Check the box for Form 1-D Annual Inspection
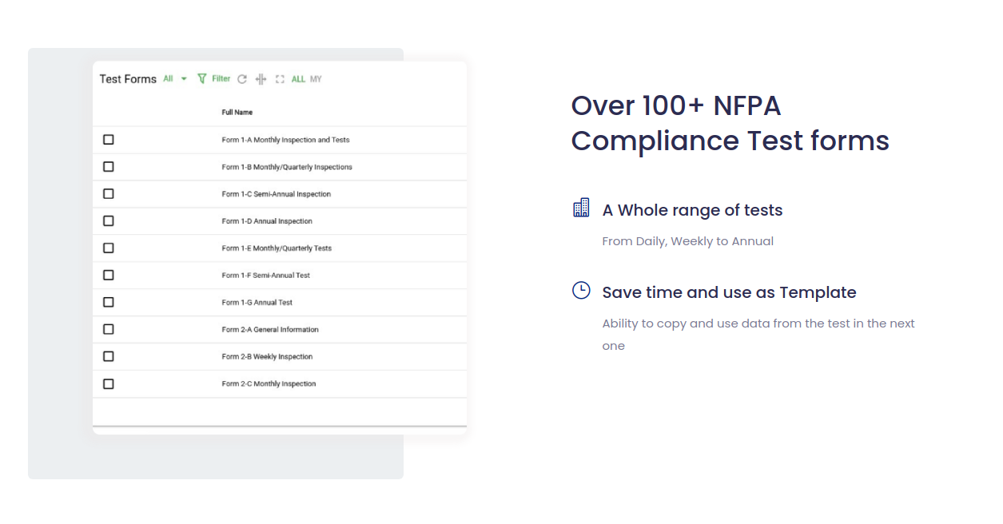This screenshot has width=1003, height=524. [109, 221]
